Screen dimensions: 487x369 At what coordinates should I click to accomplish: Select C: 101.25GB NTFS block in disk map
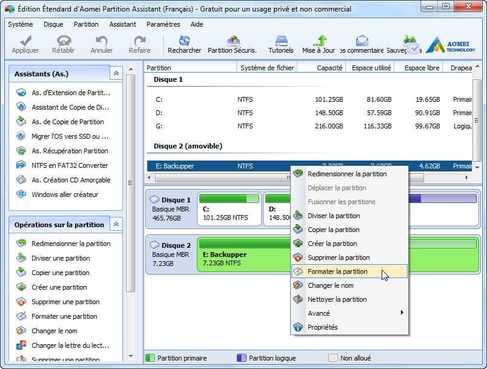coord(229,209)
